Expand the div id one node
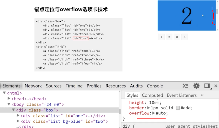This screenshot has width=219, height=128. [18, 116]
